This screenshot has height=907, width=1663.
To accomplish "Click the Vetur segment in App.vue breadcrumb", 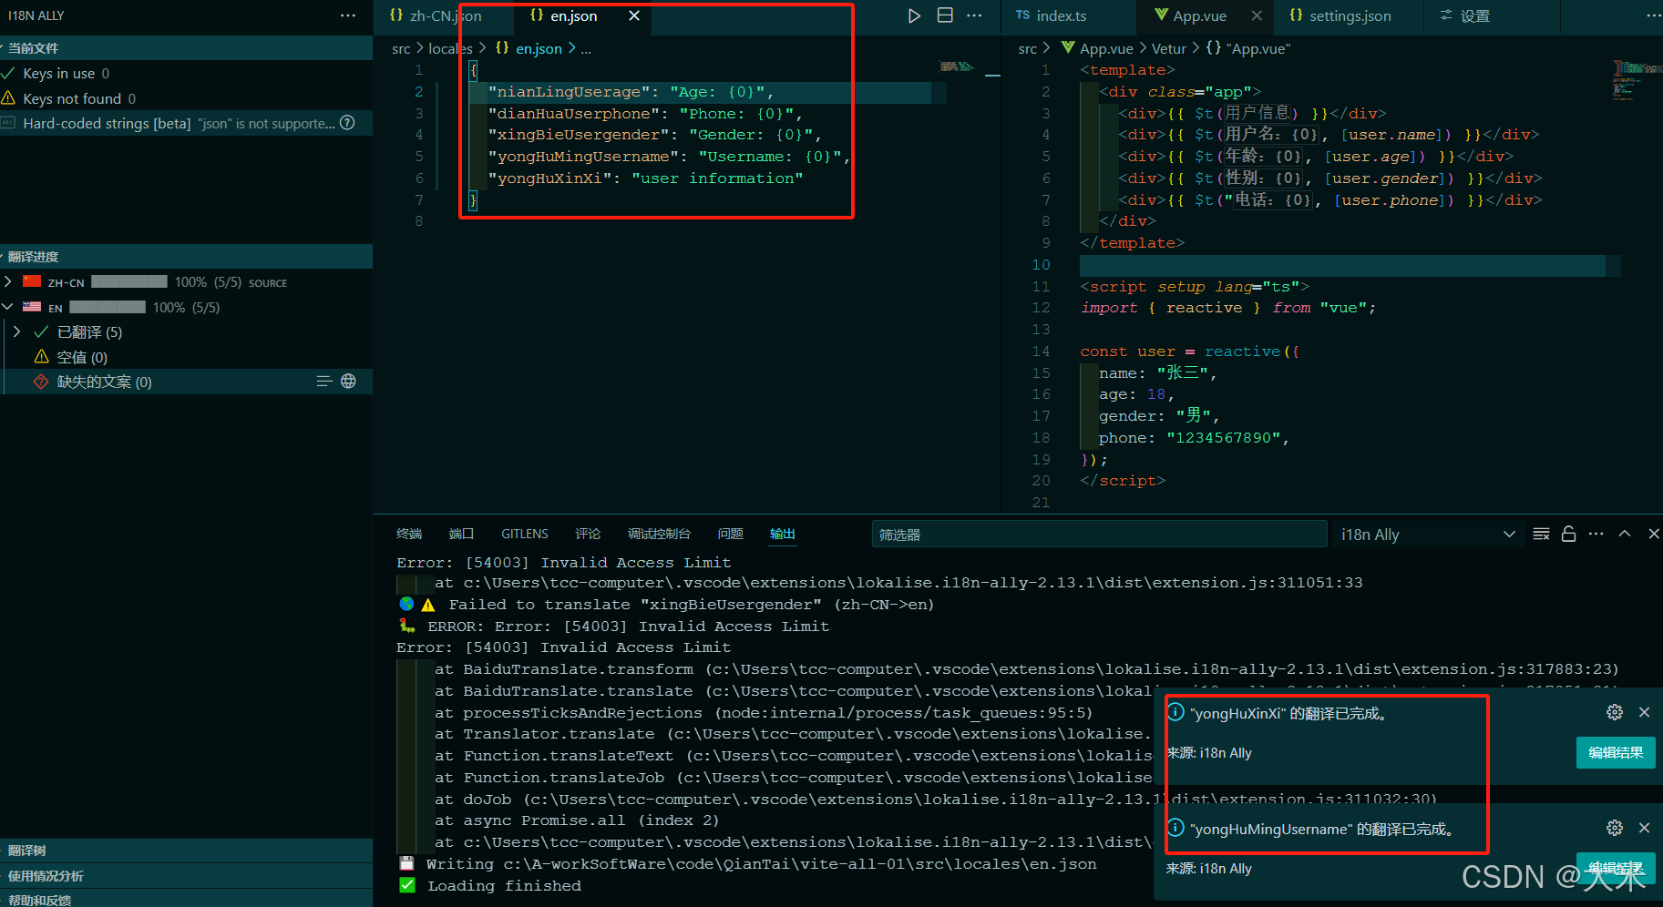I will pyautogui.click(x=1169, y=48).
